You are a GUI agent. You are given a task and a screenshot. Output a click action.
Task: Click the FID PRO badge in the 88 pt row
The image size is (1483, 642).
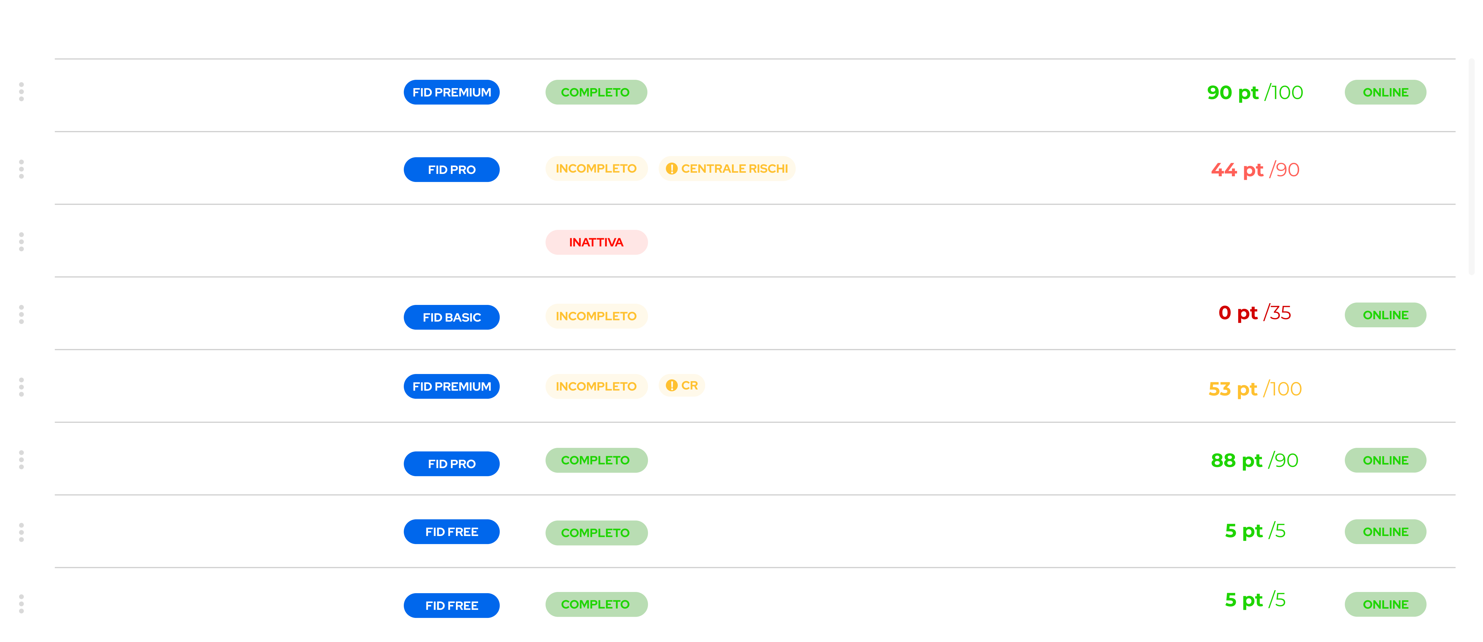[451, 464]
